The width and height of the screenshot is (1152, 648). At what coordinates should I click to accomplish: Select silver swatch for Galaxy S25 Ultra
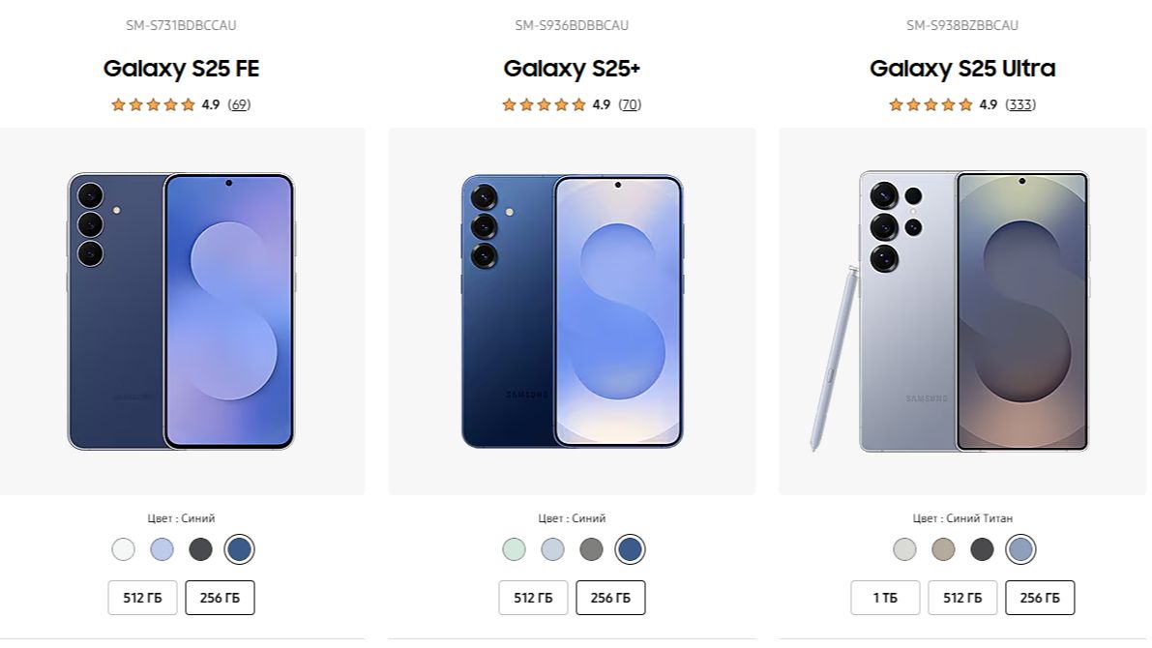pos(904,549)
